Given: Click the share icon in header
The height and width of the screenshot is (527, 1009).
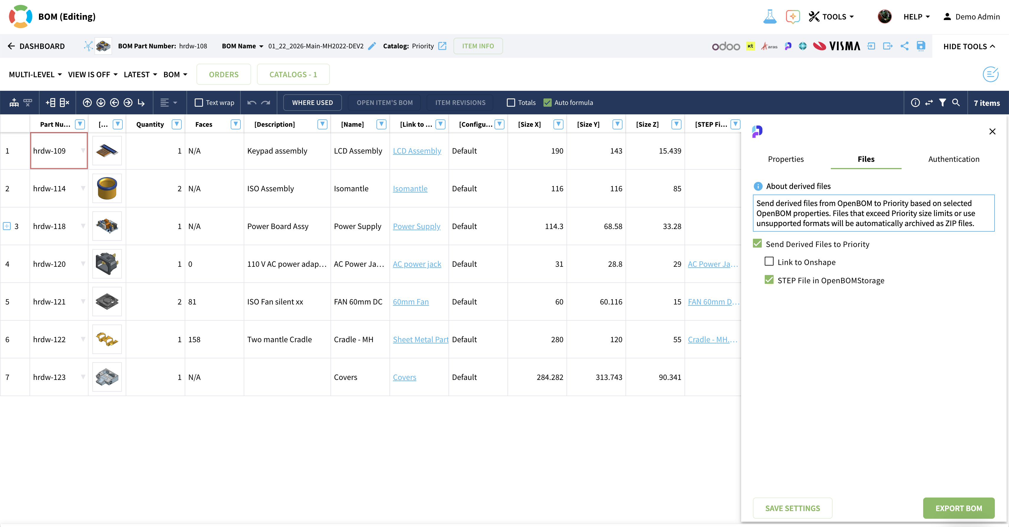Looking at the screenshot, I should pos(904,46).
